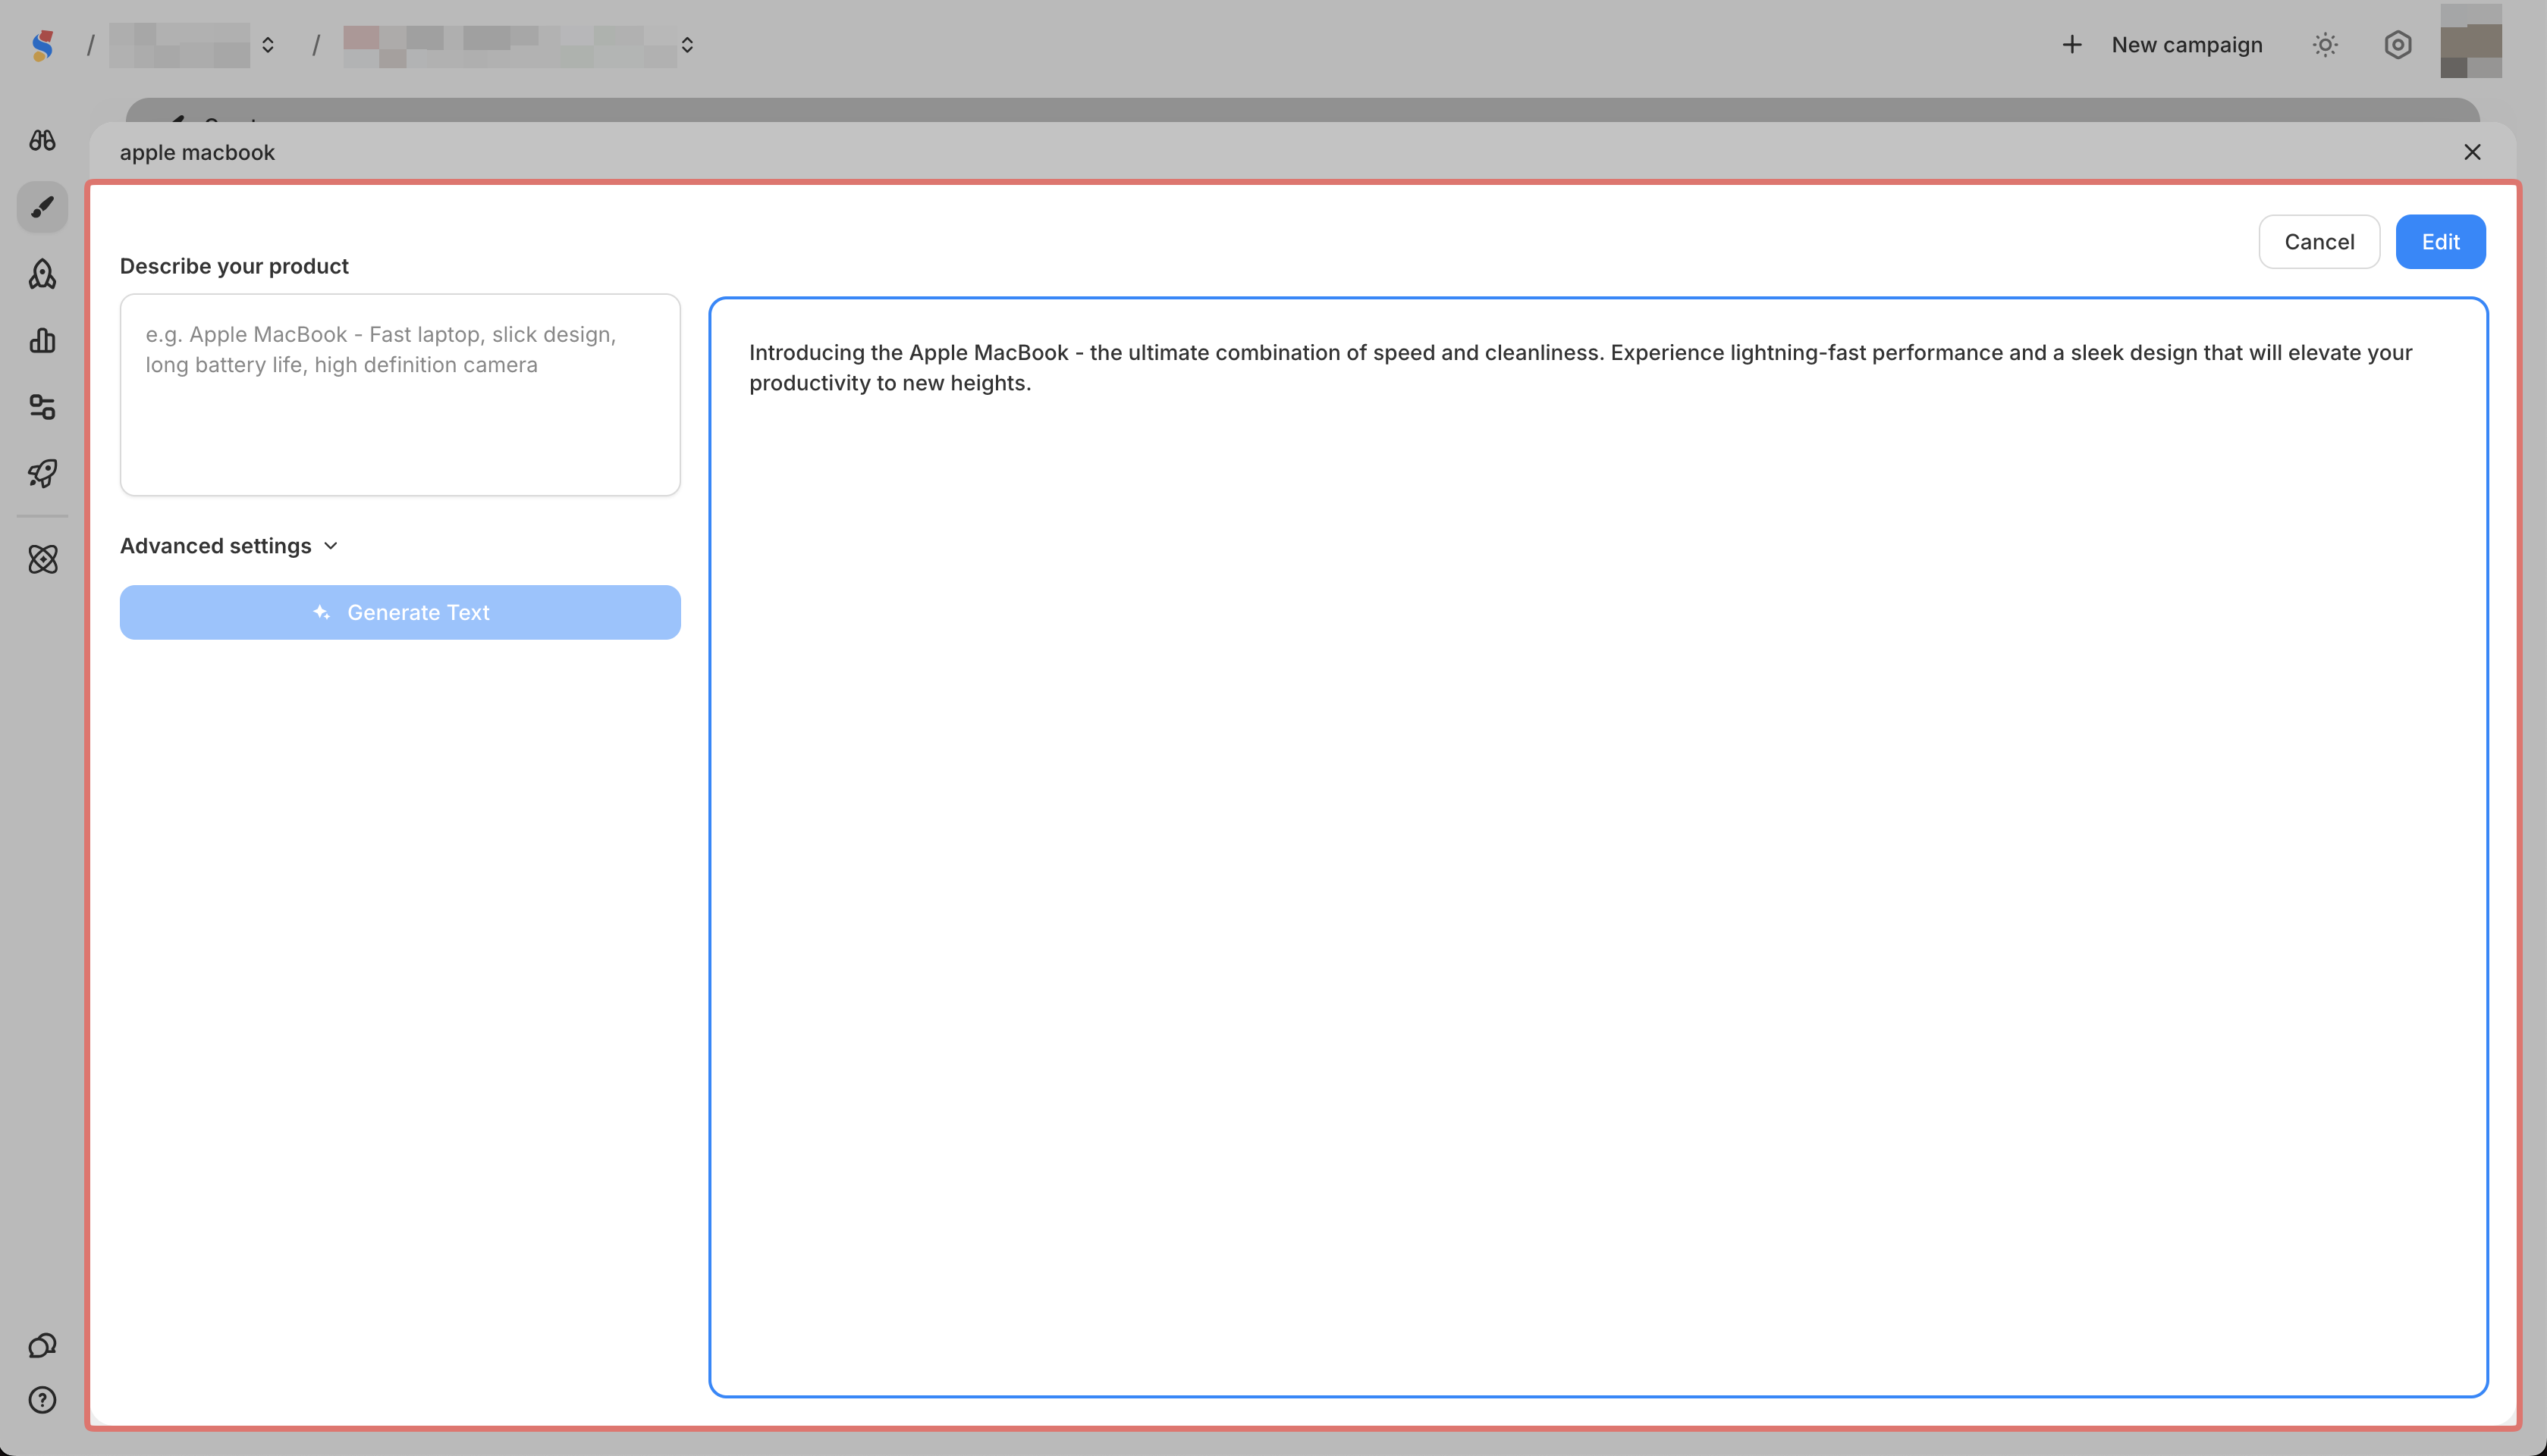Open the atom icon in the sidebar
2547x1456 pixels.
coord(42,559)
